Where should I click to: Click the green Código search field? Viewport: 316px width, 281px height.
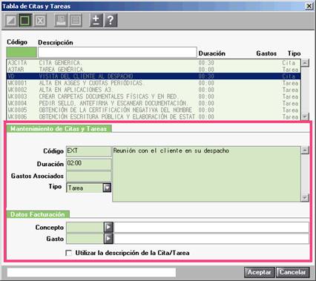22,52
